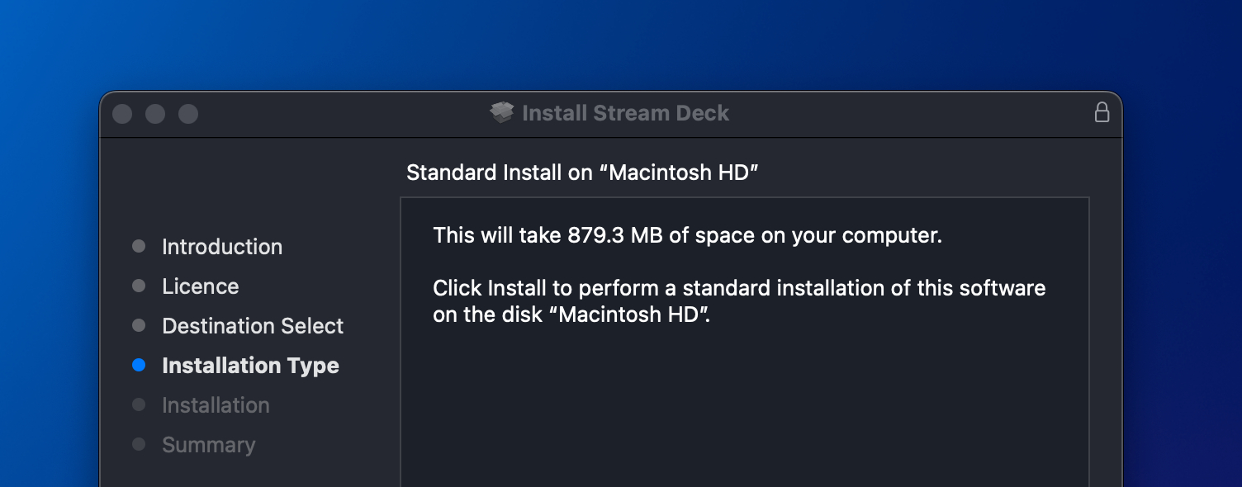This screenshot has height=487, width=1242.
Task: Open the Destination Select step
Action: [x=253, y=326]
